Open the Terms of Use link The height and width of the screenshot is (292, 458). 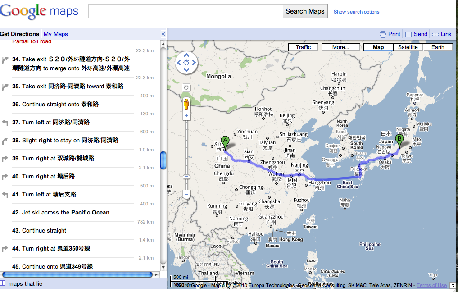coord(431,285)
